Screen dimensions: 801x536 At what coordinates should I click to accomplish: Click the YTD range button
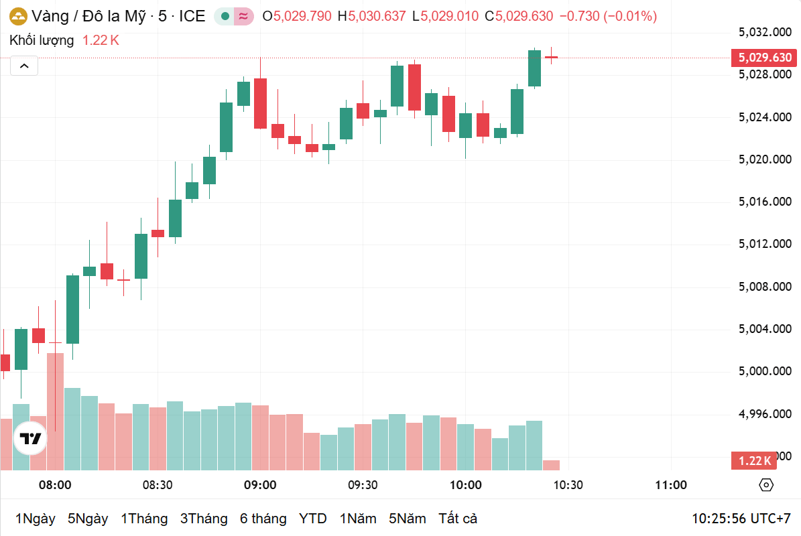312,519
